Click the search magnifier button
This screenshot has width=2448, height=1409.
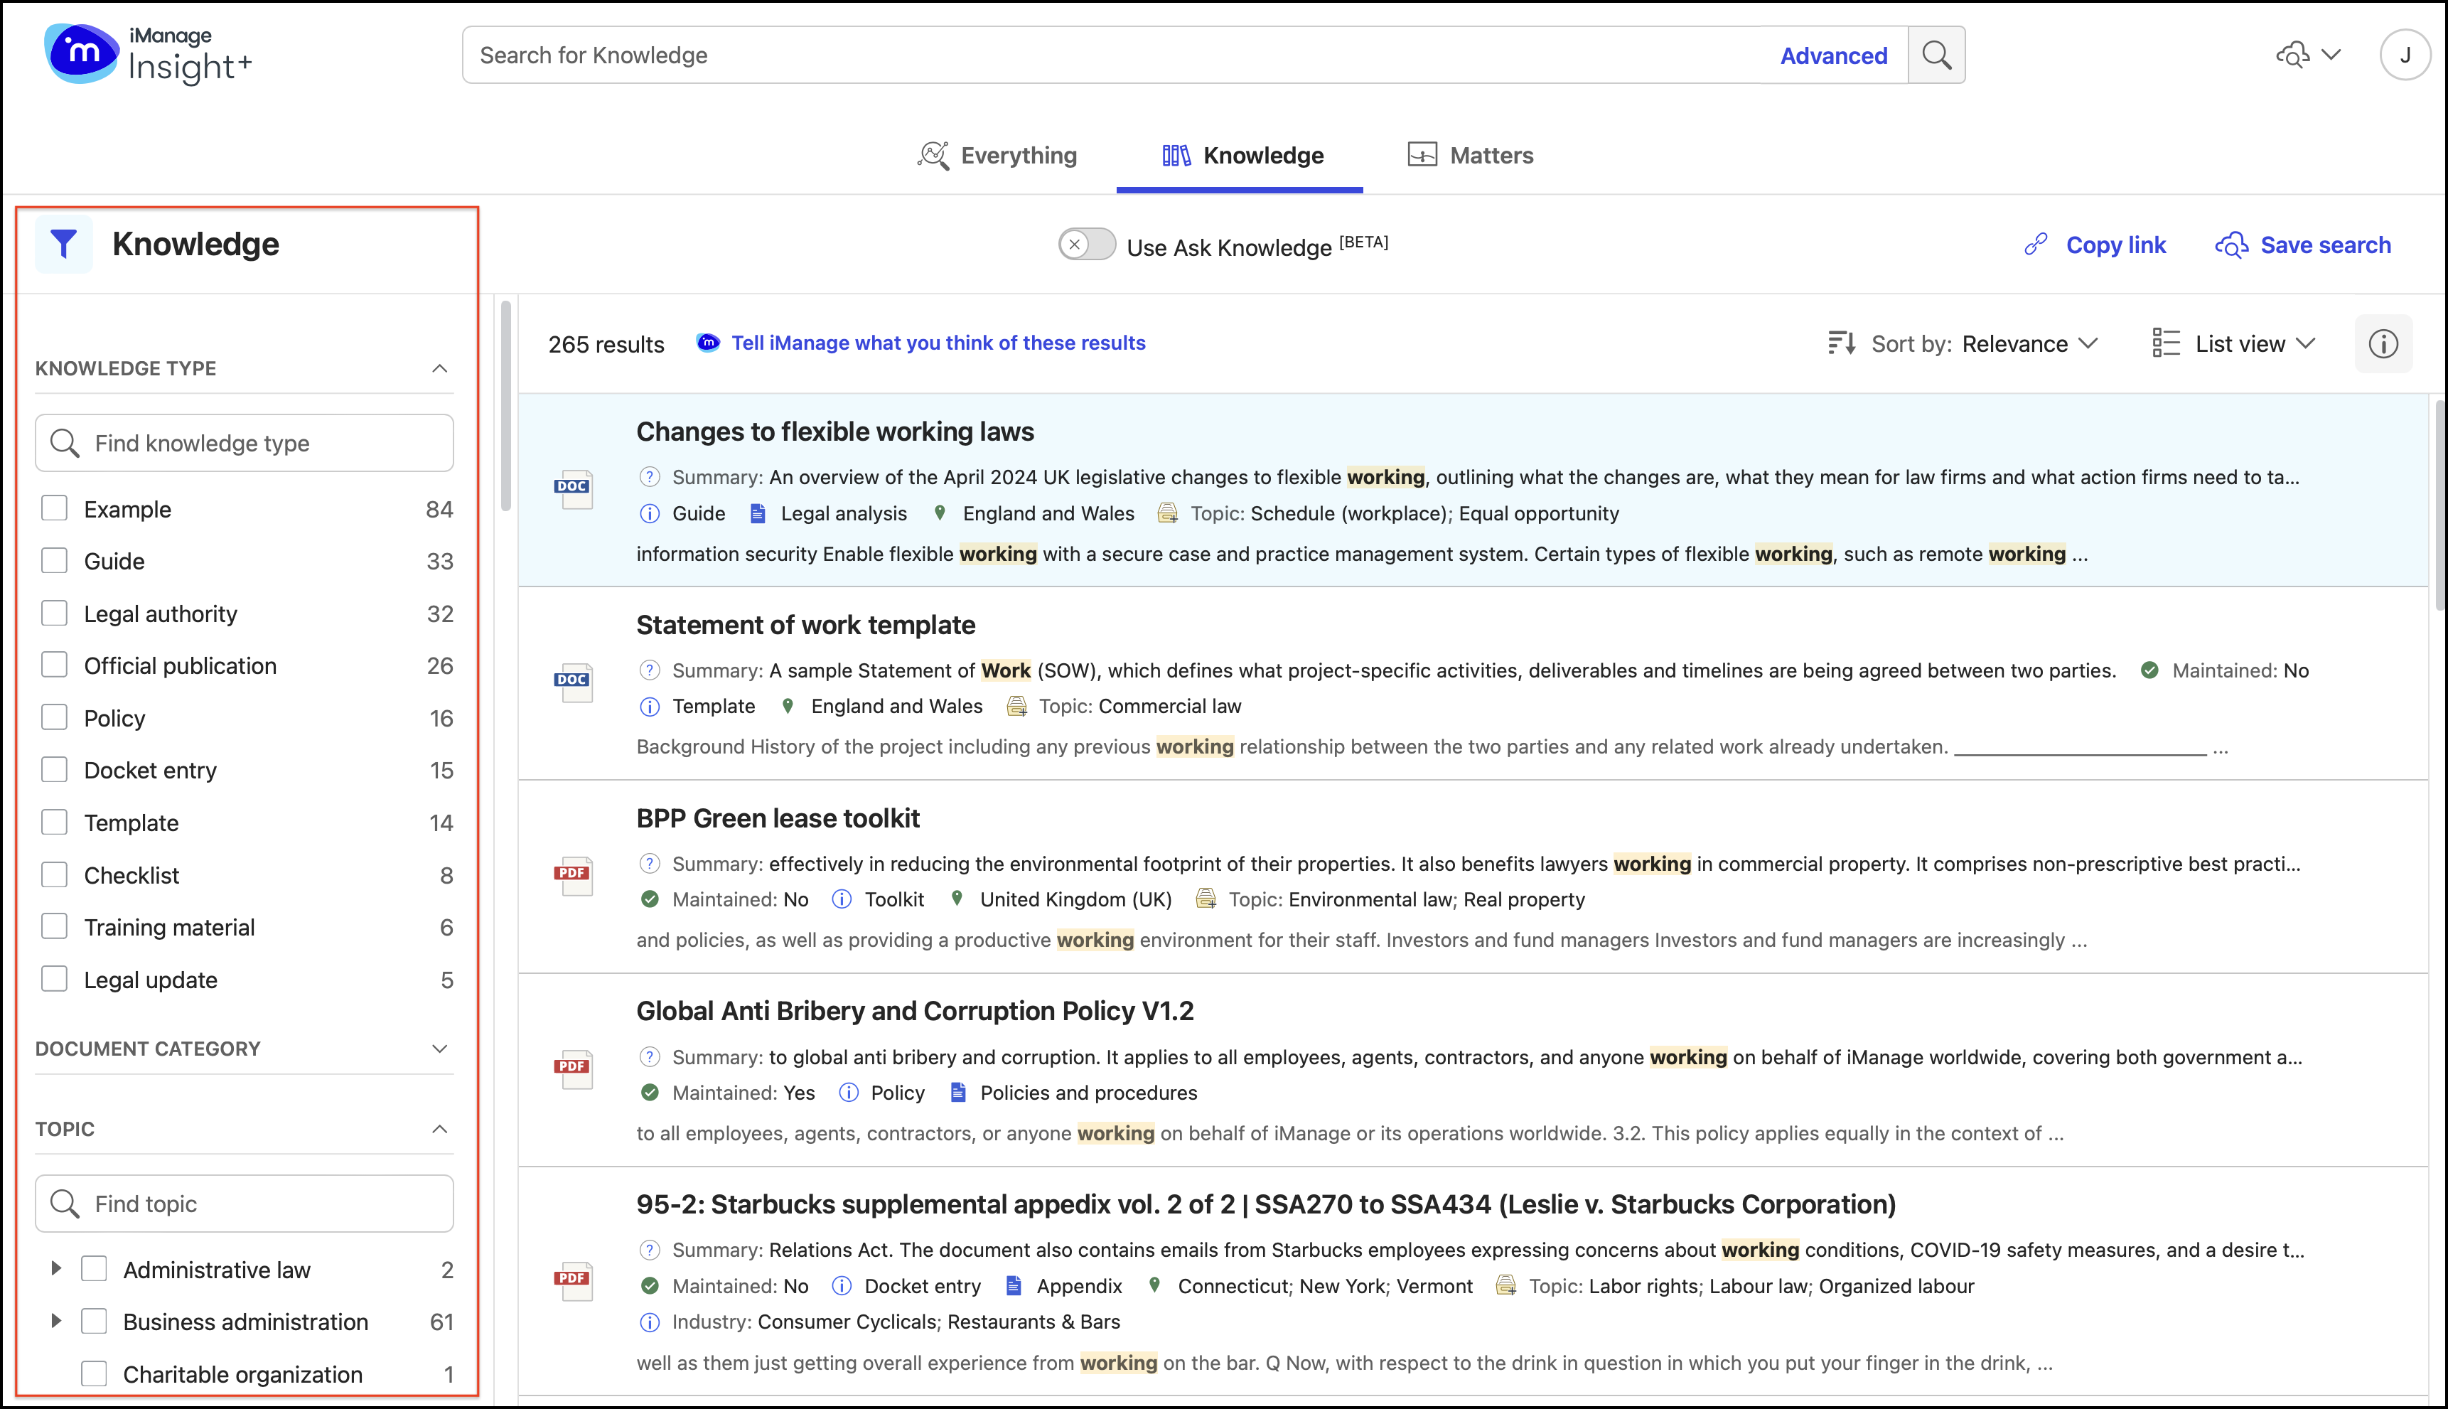pos(1936,55)
